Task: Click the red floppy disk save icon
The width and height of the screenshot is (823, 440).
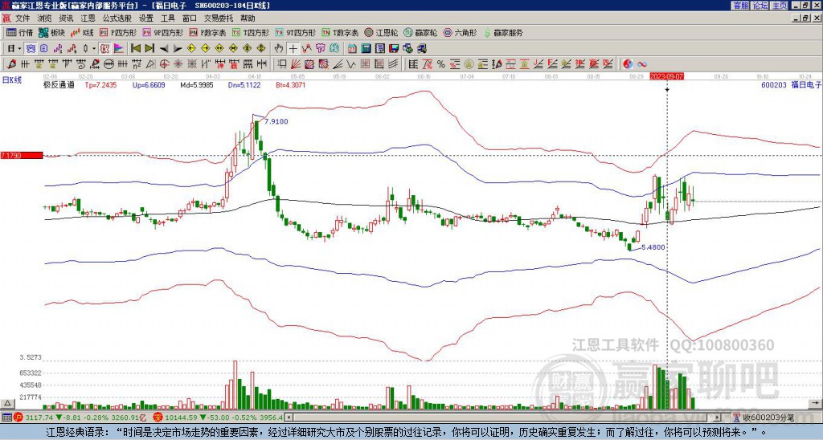Action: coord(394,49)
